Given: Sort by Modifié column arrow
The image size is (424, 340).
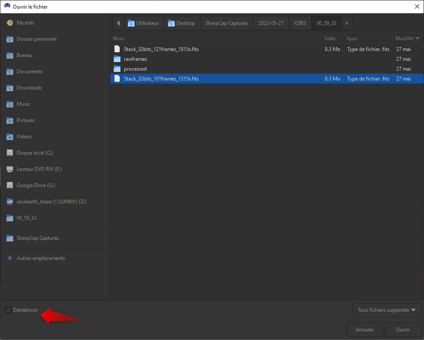Looking at the screenshot, I should 417,39.
